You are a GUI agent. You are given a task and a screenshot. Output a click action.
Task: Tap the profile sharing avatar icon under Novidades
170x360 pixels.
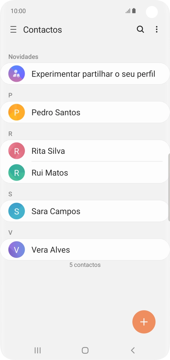[16, 74]
